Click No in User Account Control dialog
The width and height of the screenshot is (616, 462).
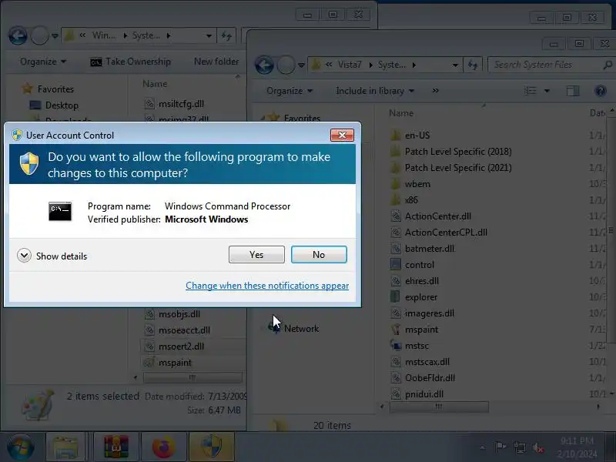tap(319, 255)
